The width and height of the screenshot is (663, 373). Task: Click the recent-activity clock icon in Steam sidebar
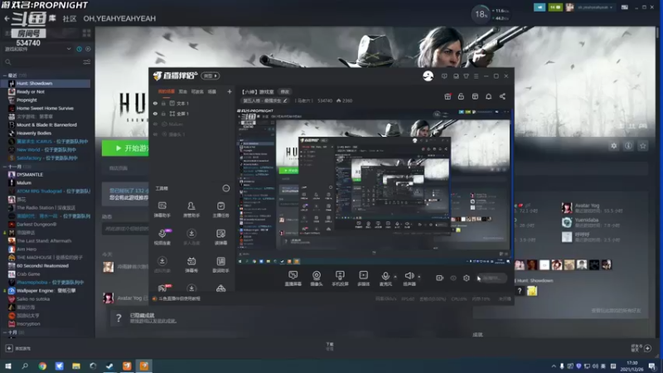79,49
